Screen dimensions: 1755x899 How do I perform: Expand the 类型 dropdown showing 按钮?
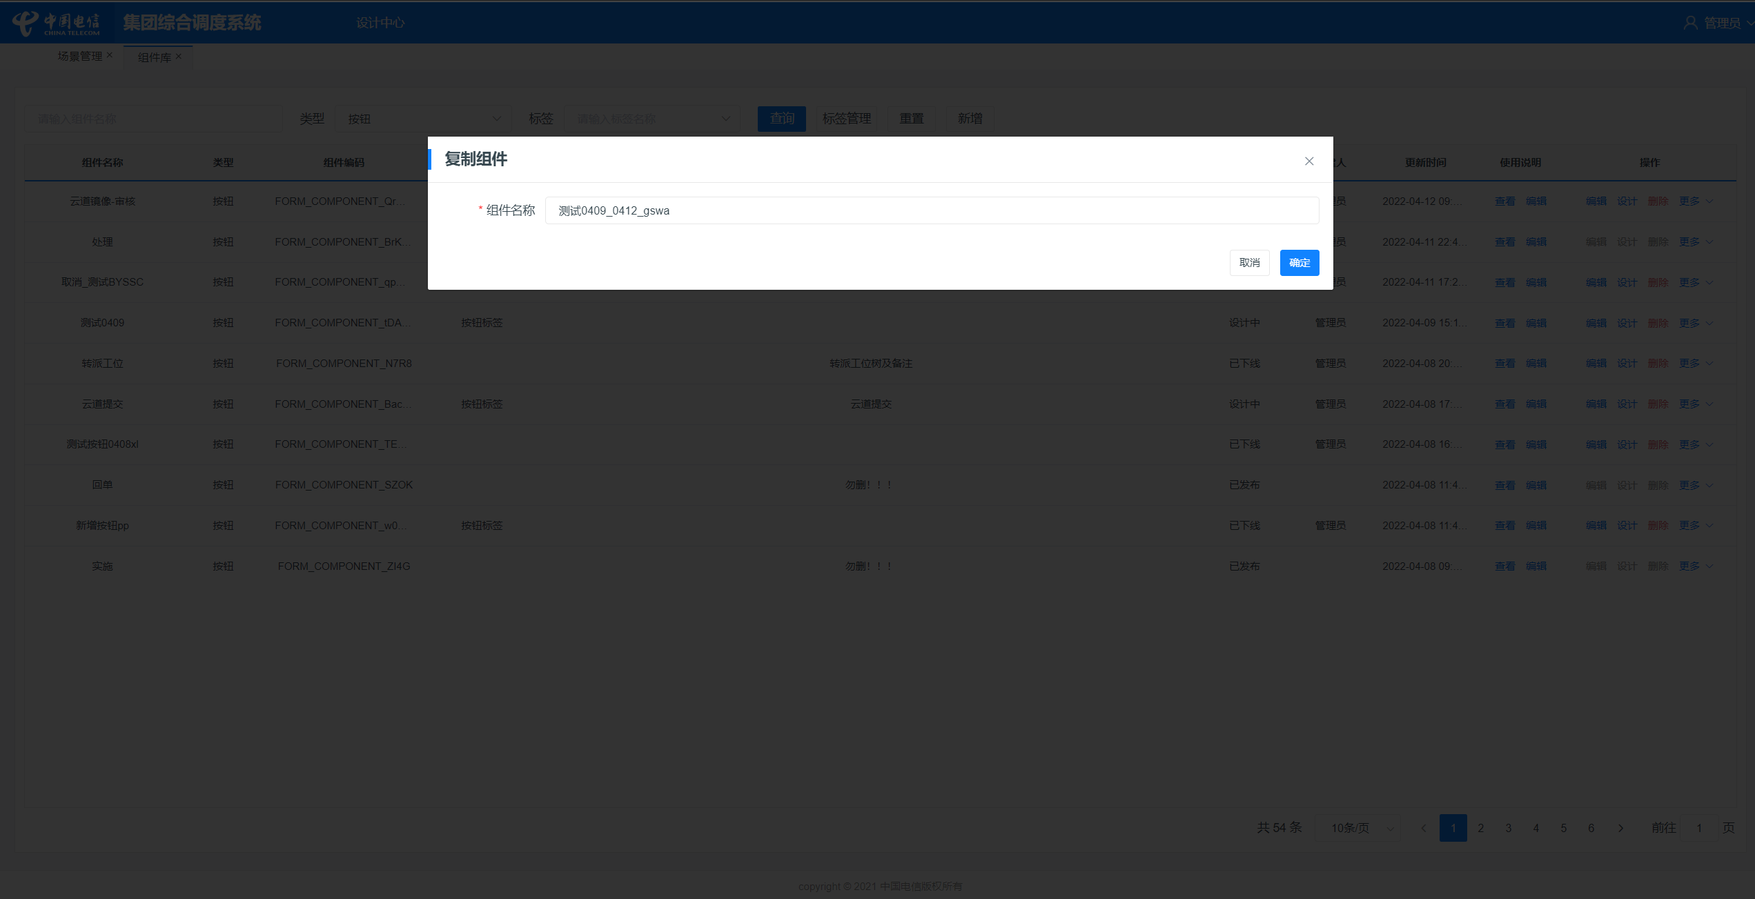(422, 119)
